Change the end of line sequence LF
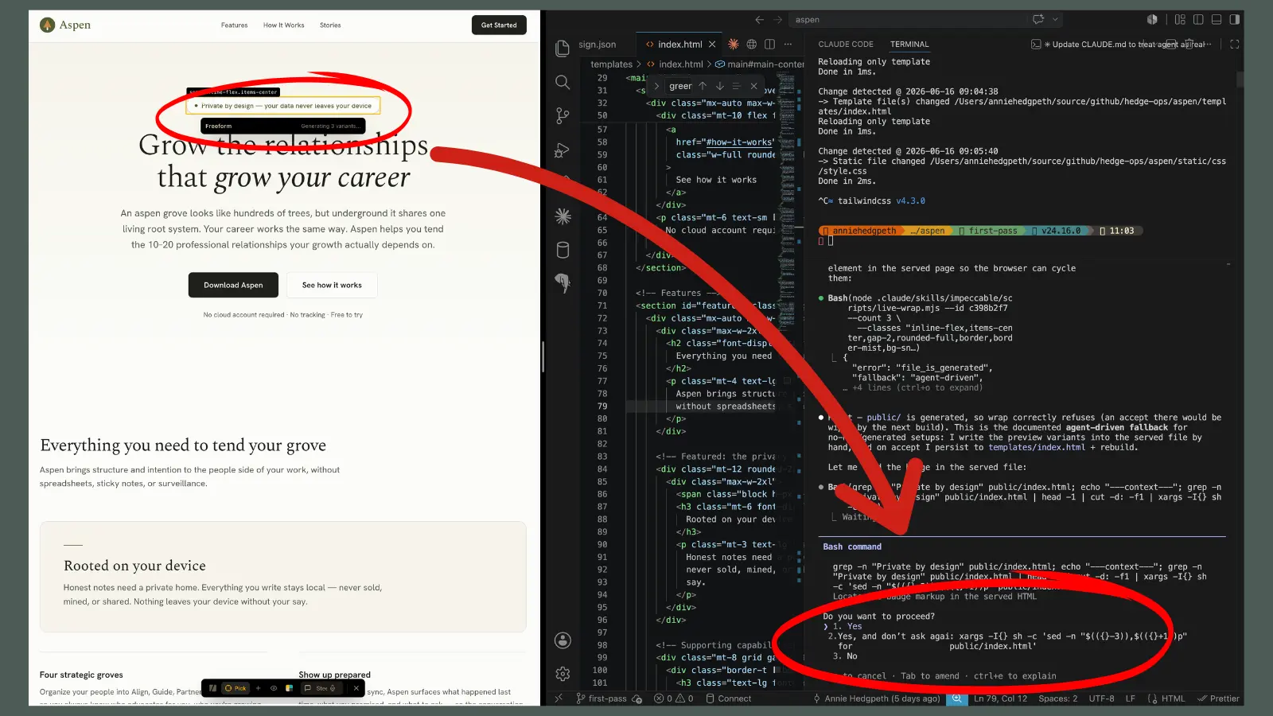 coord(1130,698)
